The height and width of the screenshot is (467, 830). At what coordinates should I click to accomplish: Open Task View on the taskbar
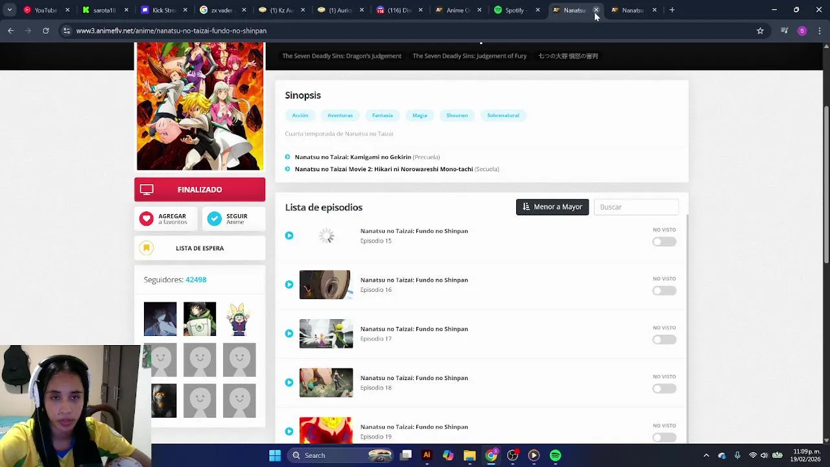tap(406, 455)
